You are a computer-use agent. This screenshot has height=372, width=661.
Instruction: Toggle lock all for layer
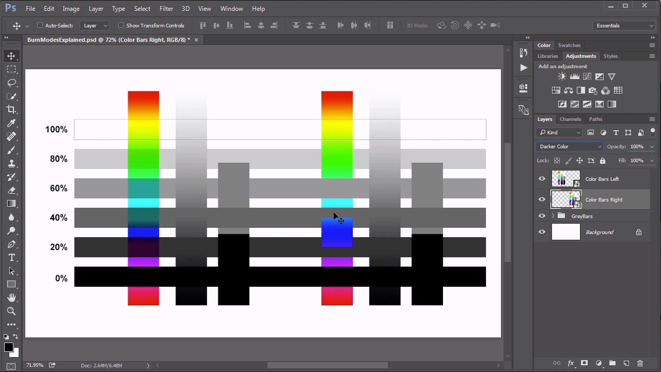(x=602, y=161)
